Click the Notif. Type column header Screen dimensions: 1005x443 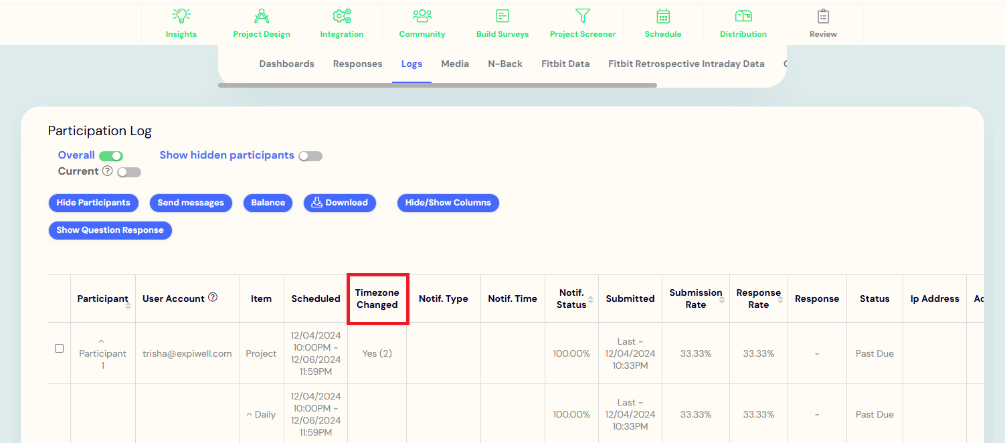click(x=444, y=298)
